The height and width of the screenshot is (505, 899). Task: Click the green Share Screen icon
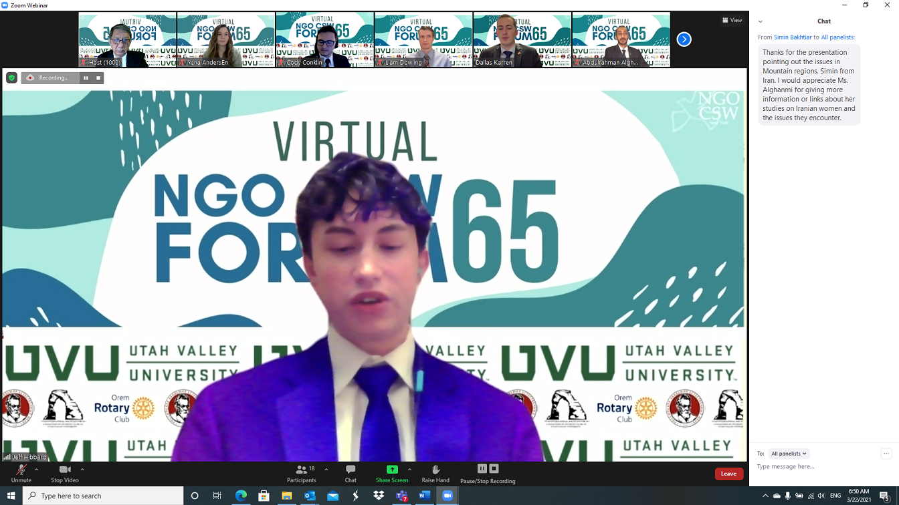click(392, 470)
